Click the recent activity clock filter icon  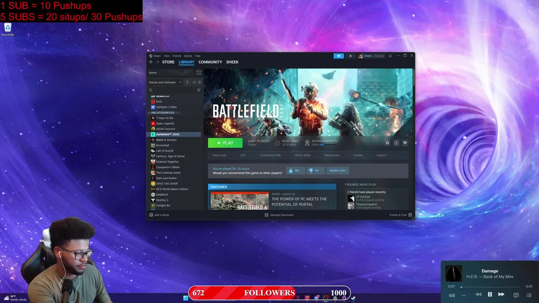194,82
